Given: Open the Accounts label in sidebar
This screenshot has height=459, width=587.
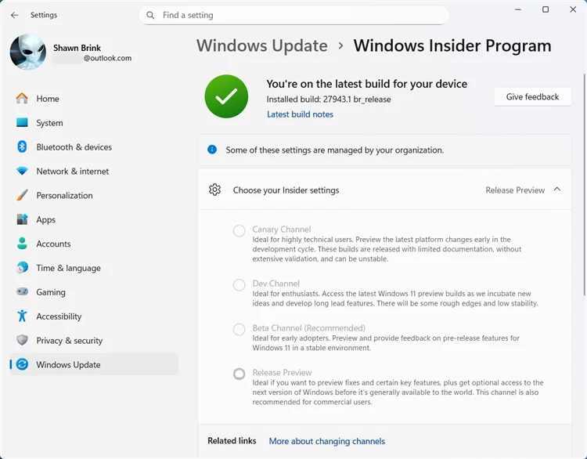Looking at the screenshot, I should point(53,244).
